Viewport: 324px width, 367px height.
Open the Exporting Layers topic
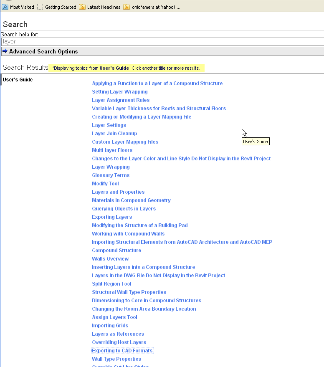click(x=112, y=217)
